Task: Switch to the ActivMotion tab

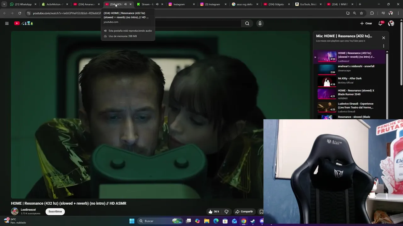Action: [55, 4]
